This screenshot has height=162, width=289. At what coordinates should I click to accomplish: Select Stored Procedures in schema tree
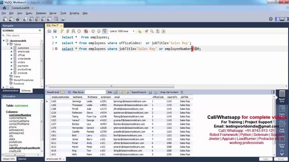tap(23, 80)
